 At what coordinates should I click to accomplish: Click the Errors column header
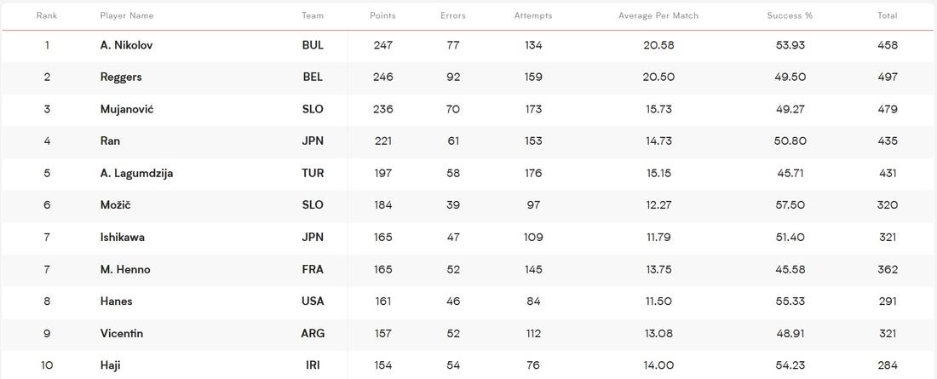(x=453, y=15)
